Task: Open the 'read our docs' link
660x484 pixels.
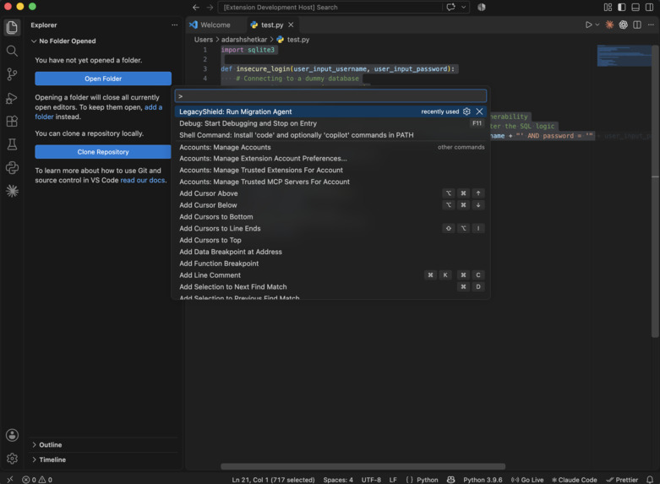Action: (x=143, y=180)
